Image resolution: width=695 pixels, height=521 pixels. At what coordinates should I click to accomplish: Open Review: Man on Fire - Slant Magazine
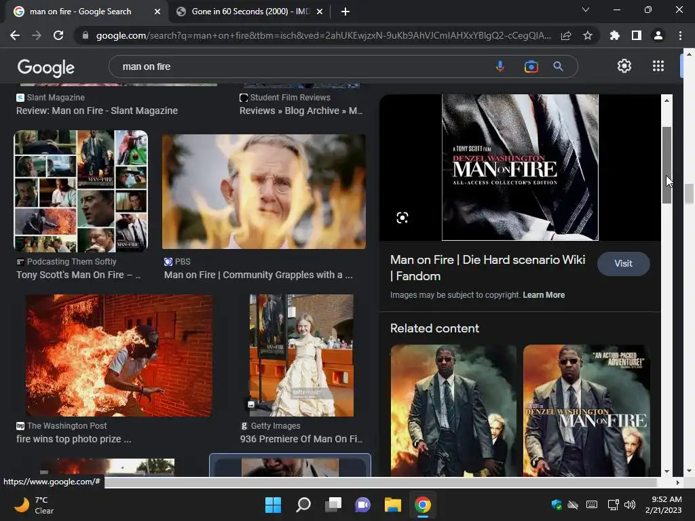tap(97, 111)
